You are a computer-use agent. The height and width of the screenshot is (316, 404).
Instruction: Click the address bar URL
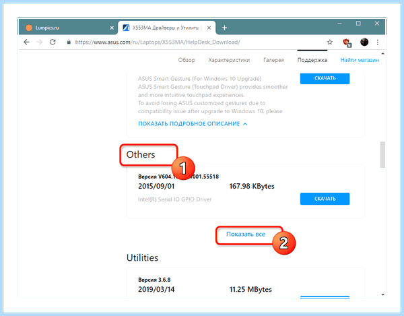tap(158, 42)
